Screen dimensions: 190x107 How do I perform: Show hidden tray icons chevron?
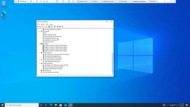click(x=168, y=105)
